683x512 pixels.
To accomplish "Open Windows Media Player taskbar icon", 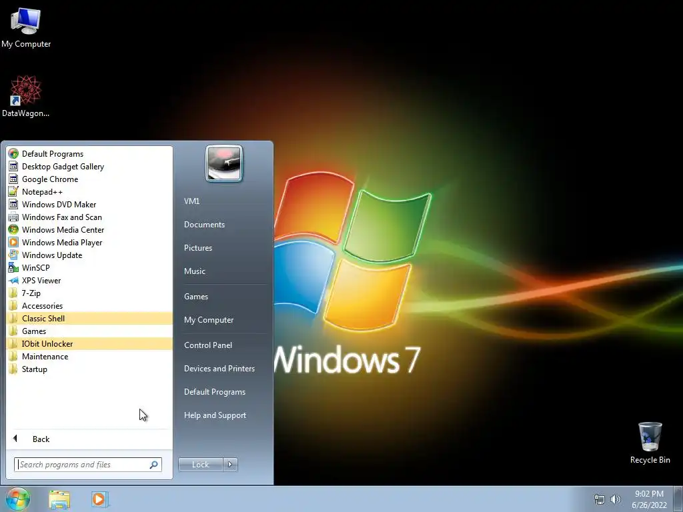I will [x=99, y=499].
